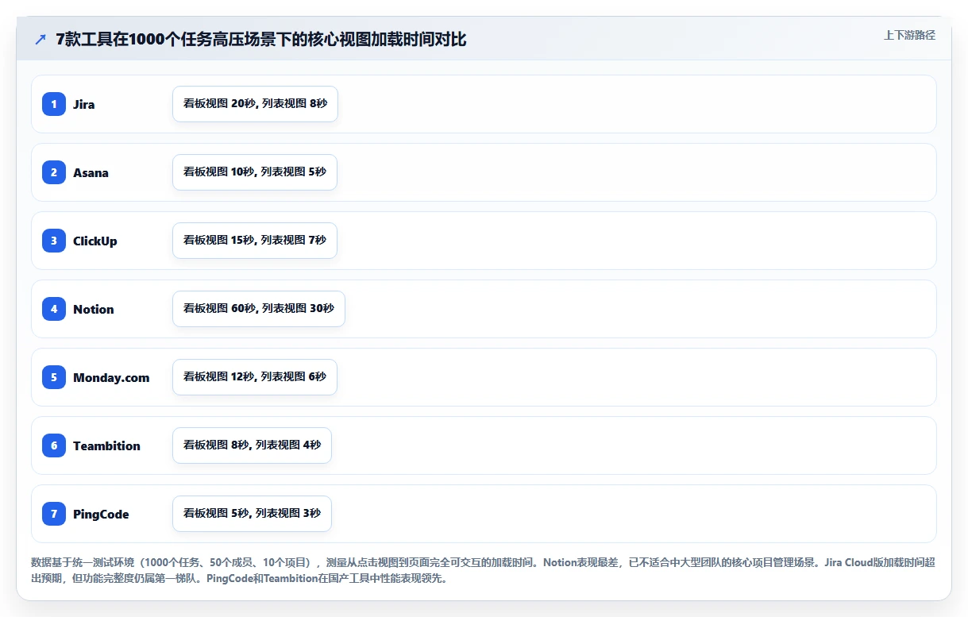The image size is (968, 617).
Task: Click the number 4 badge for Notion
Action: click(x=54, y=309)
